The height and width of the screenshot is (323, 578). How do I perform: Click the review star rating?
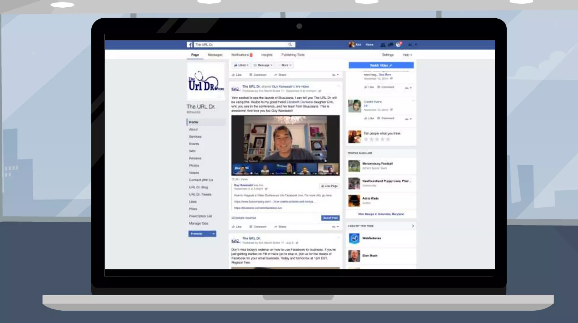pos(377,139)
